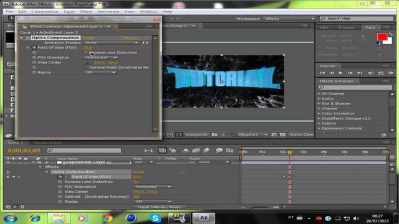399x224 pixels.
Task: Mute audio in Preview panel
Action: coord(370,73)
